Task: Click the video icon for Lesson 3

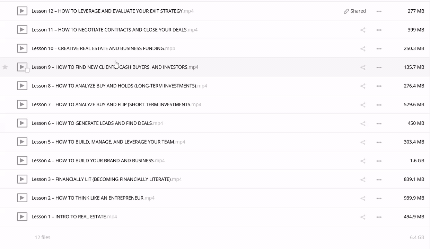Action: (22, 179)
